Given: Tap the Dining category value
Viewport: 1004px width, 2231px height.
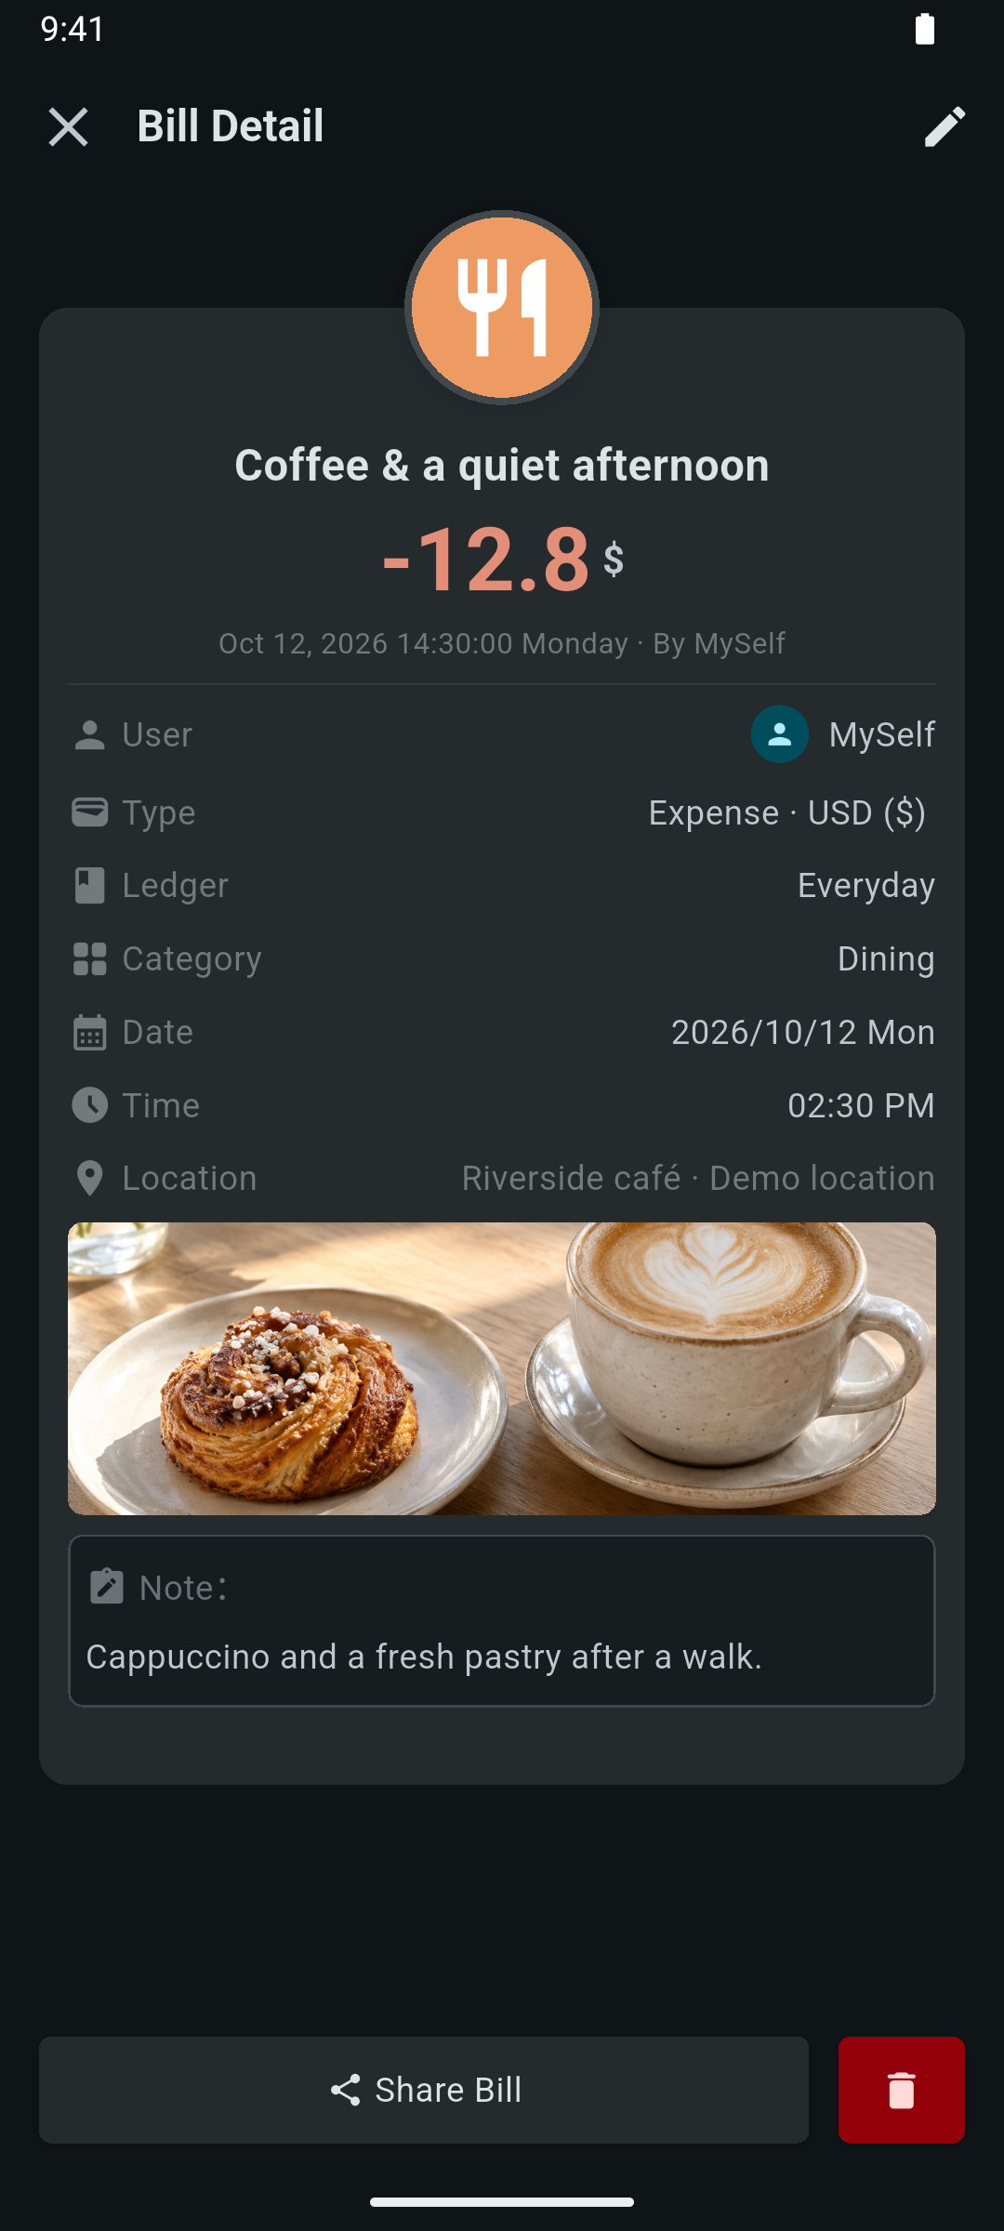Looking at the screenshot, I should [x=886, y=958].
